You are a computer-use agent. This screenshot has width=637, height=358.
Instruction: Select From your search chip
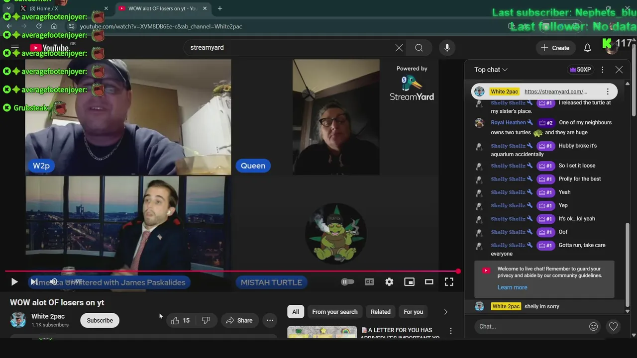[335, 312]
